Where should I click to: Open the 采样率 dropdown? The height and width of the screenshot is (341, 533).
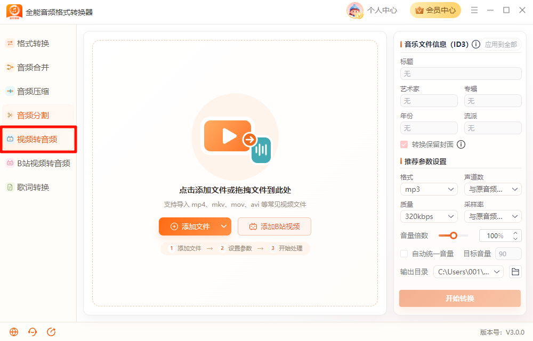pyautogui.click(x=492, y=216)
